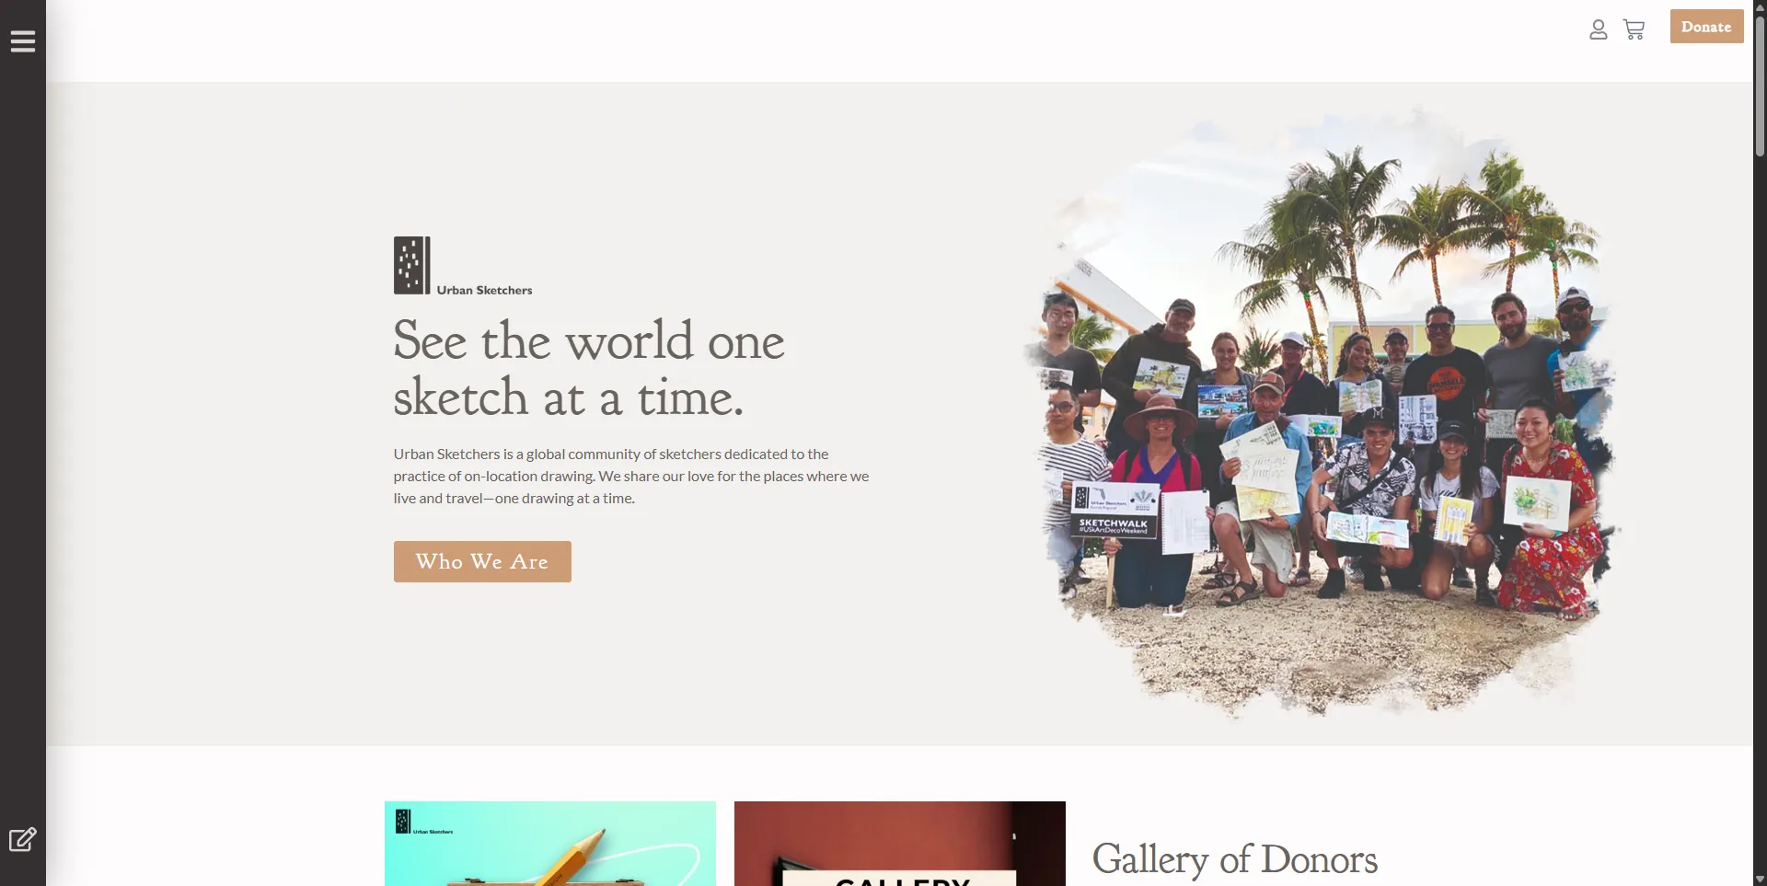1767x886 pixels.
Task: Click the scrollbar up arrow
Action: click(1760, 6)
